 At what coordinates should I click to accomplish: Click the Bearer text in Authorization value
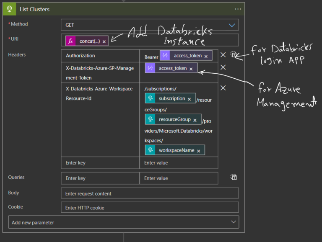(x=151, y=57)
